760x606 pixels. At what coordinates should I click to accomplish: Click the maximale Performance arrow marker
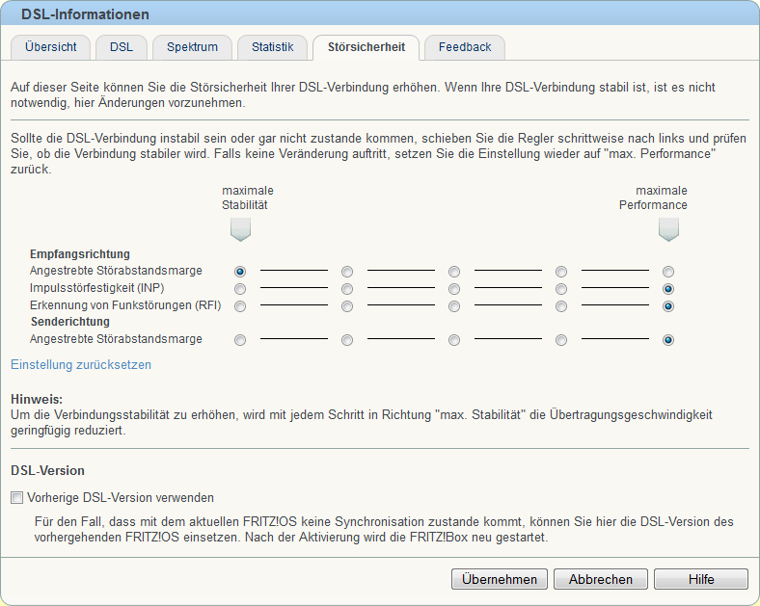click(668, 229)
